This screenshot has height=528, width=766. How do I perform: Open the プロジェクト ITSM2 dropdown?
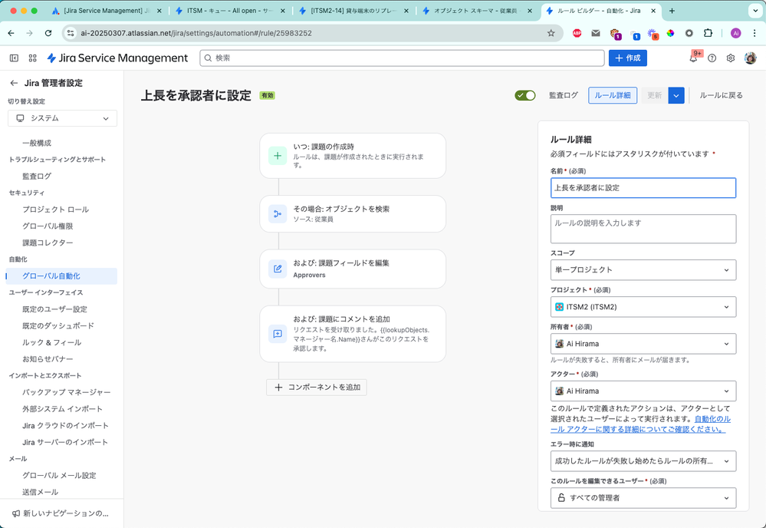(x=643, y=306)
